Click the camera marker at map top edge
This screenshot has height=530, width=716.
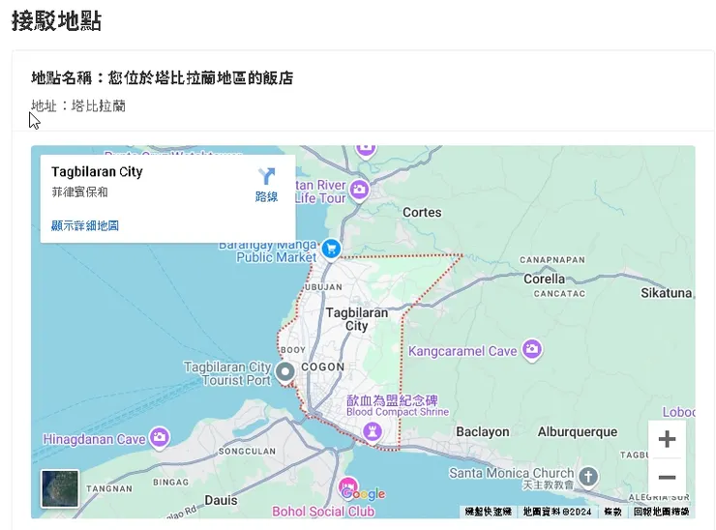coord(366,150)
